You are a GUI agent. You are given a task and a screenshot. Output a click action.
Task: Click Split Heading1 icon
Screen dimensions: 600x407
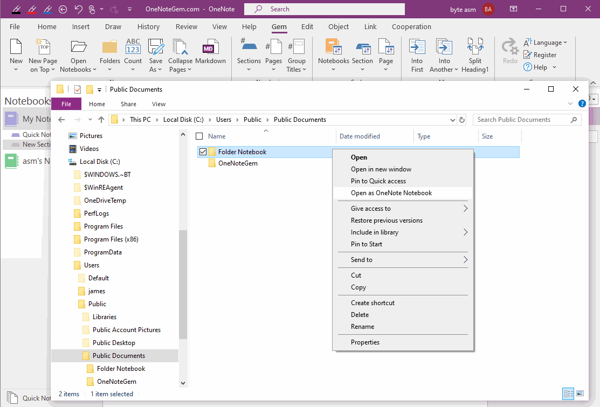475,47
